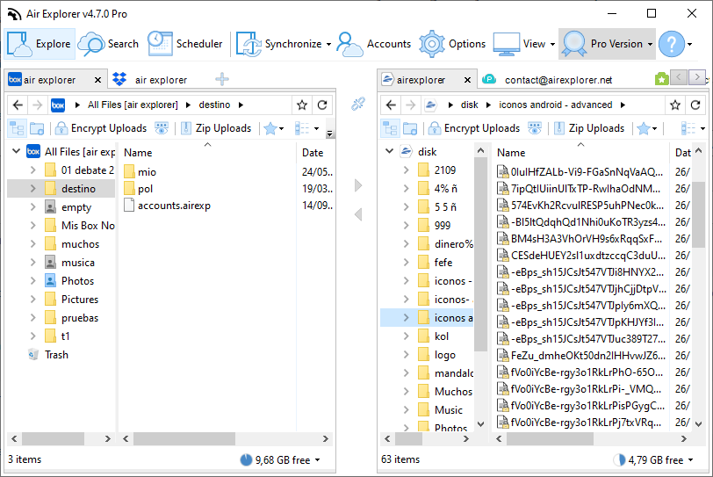Open the 4,79 GB free space dropdown
This screenshot has height=477, width=713.
[x=653, y=460]
